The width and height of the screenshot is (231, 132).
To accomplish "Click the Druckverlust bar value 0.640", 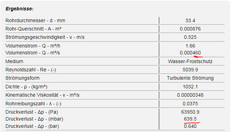I will pos(190,126).
